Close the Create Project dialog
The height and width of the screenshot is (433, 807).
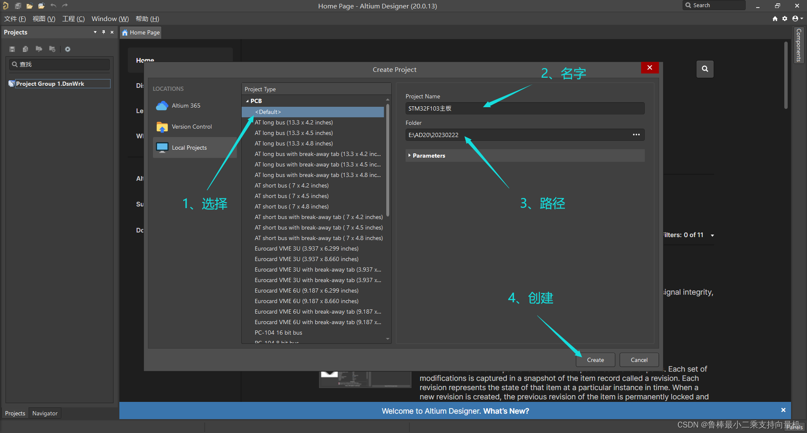[x=650, y=68]
